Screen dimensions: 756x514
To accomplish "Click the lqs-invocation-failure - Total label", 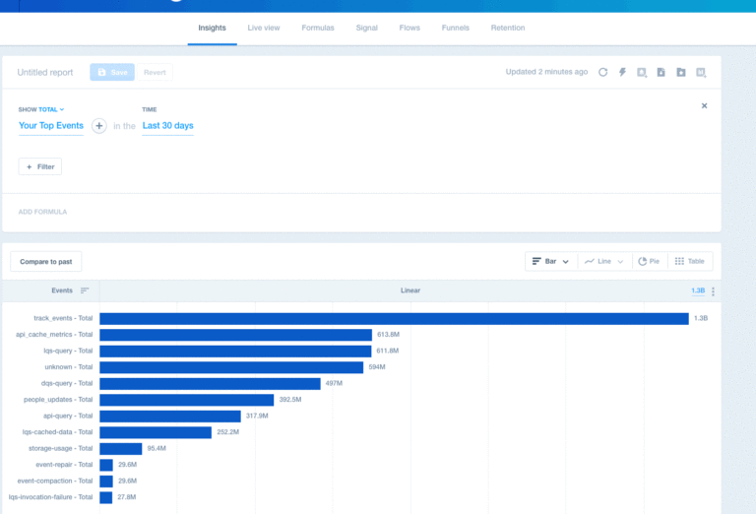I will point(50,497).
